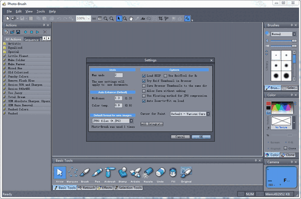Click the Color temp value field
The image size is (301, 199).
point(118,105)
